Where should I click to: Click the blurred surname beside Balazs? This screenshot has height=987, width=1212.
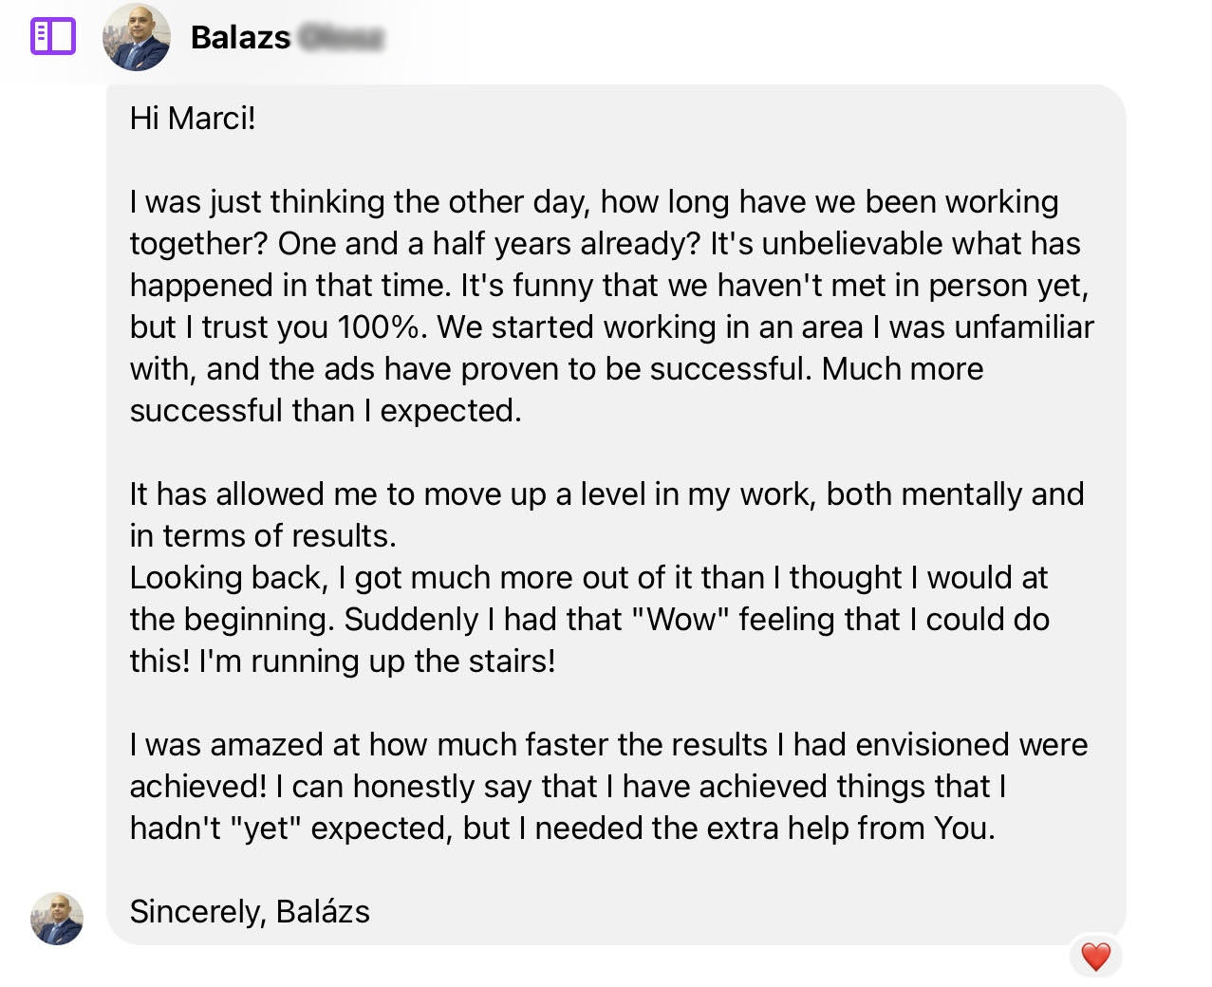342,37
